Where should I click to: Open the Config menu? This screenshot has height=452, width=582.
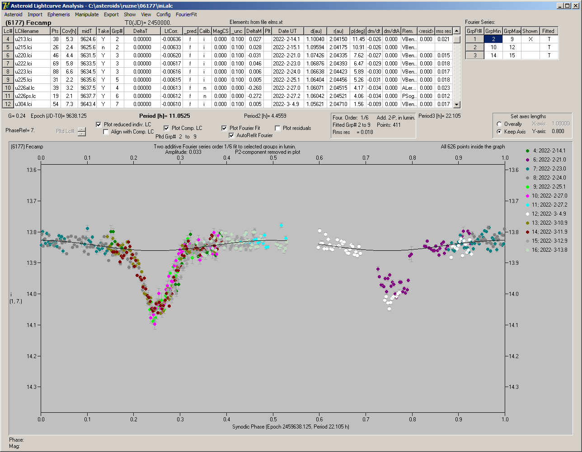tap(164, 14)
